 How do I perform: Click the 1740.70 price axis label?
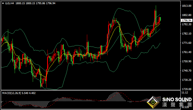click(187, 71)
